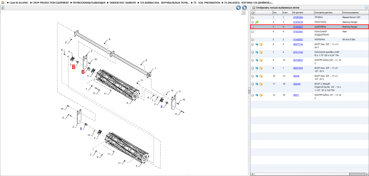369x176 pixels.
Task: Click the box icon for part 88556
Action: click(261, 76)
